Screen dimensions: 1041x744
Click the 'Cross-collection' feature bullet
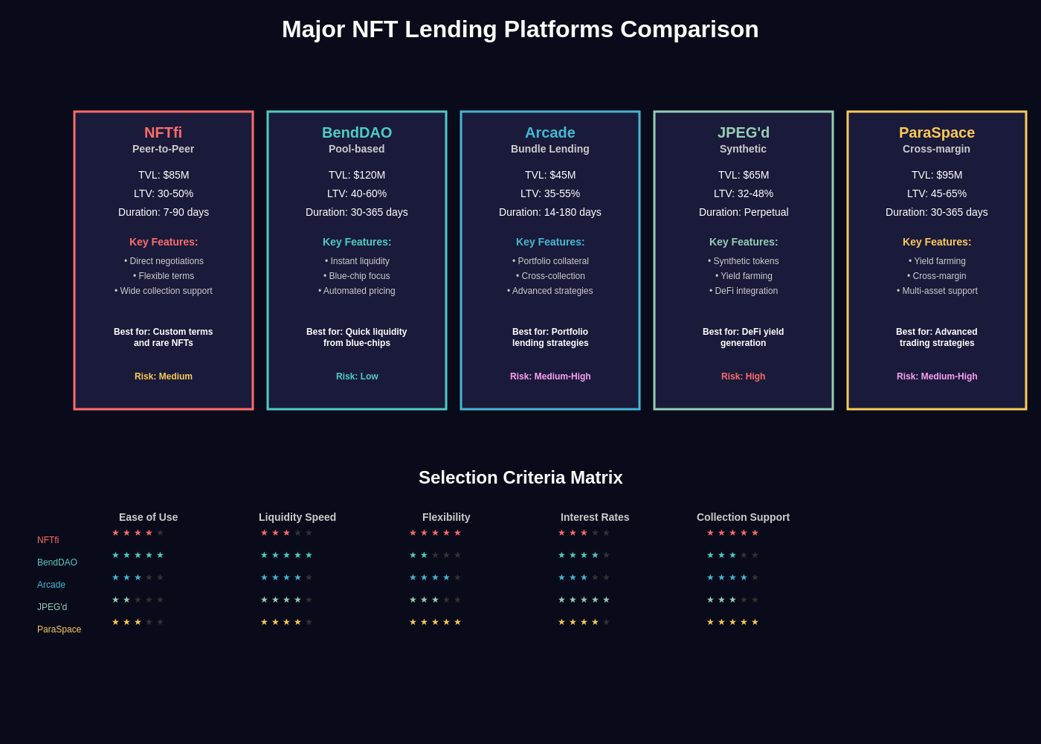coord(550,276)
